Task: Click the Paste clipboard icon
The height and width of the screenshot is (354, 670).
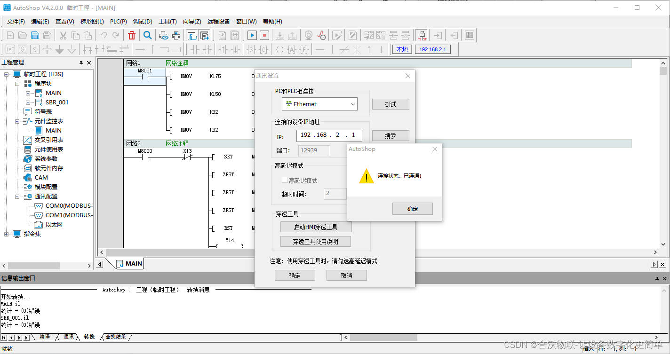Action: pos(88,35)
